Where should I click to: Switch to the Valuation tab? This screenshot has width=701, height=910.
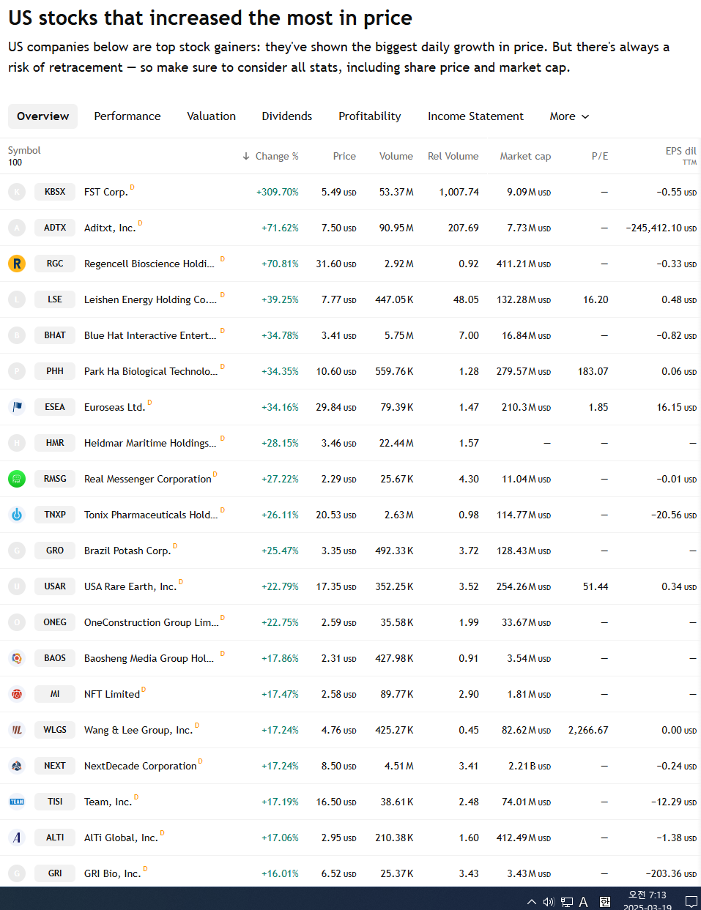[x=211, y=116]
